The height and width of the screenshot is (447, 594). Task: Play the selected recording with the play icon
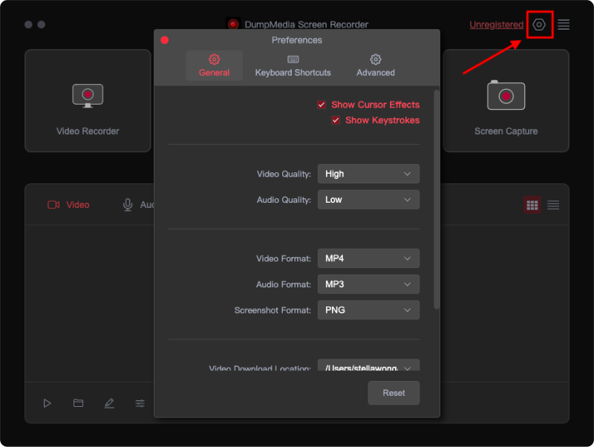coord(47,403)
